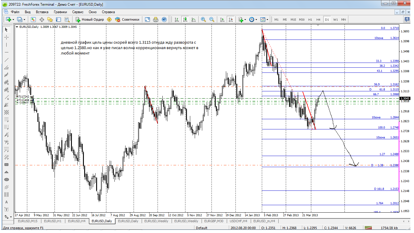Open the Navigator folder-star icon
This screenshot has height=233, width=414.
pyautogui.click(x=50, y=19)
